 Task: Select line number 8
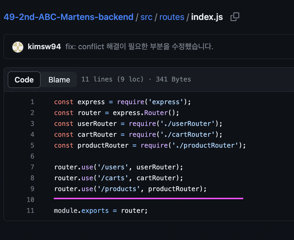pos(32,178)
